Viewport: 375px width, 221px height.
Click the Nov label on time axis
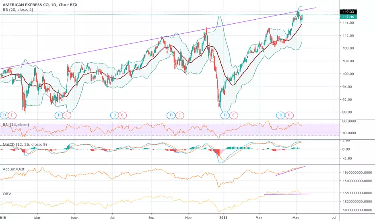pyautogui.click(x=188, y=218)
